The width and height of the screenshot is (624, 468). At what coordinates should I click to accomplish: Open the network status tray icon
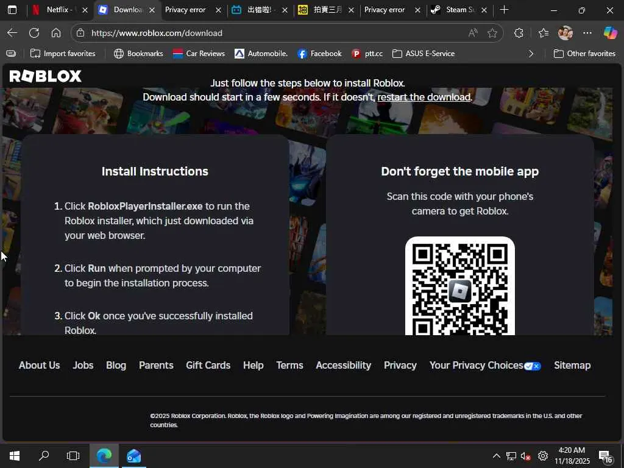point(511,456)
